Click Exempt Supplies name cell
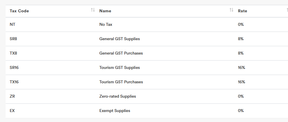Viewport: 288px width, 122px height. click(x=115, y=111)
